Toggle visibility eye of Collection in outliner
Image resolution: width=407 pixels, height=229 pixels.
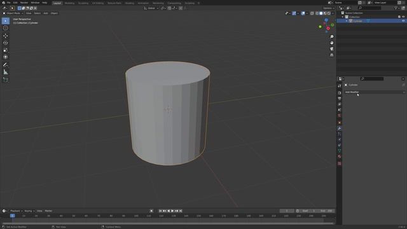tap(403, 17)
